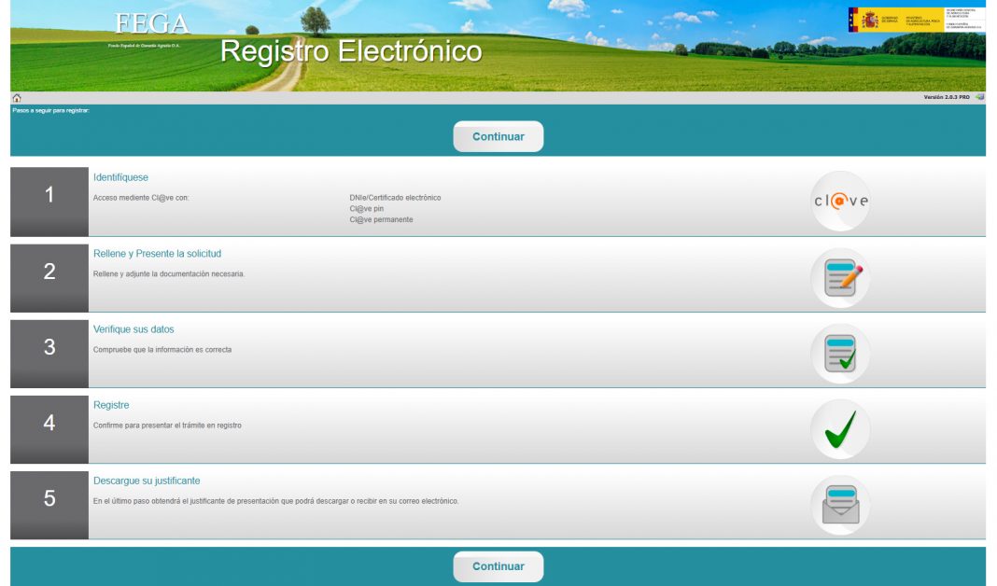Click the number 2 step box
997x586 pixels.
(49, 278)
